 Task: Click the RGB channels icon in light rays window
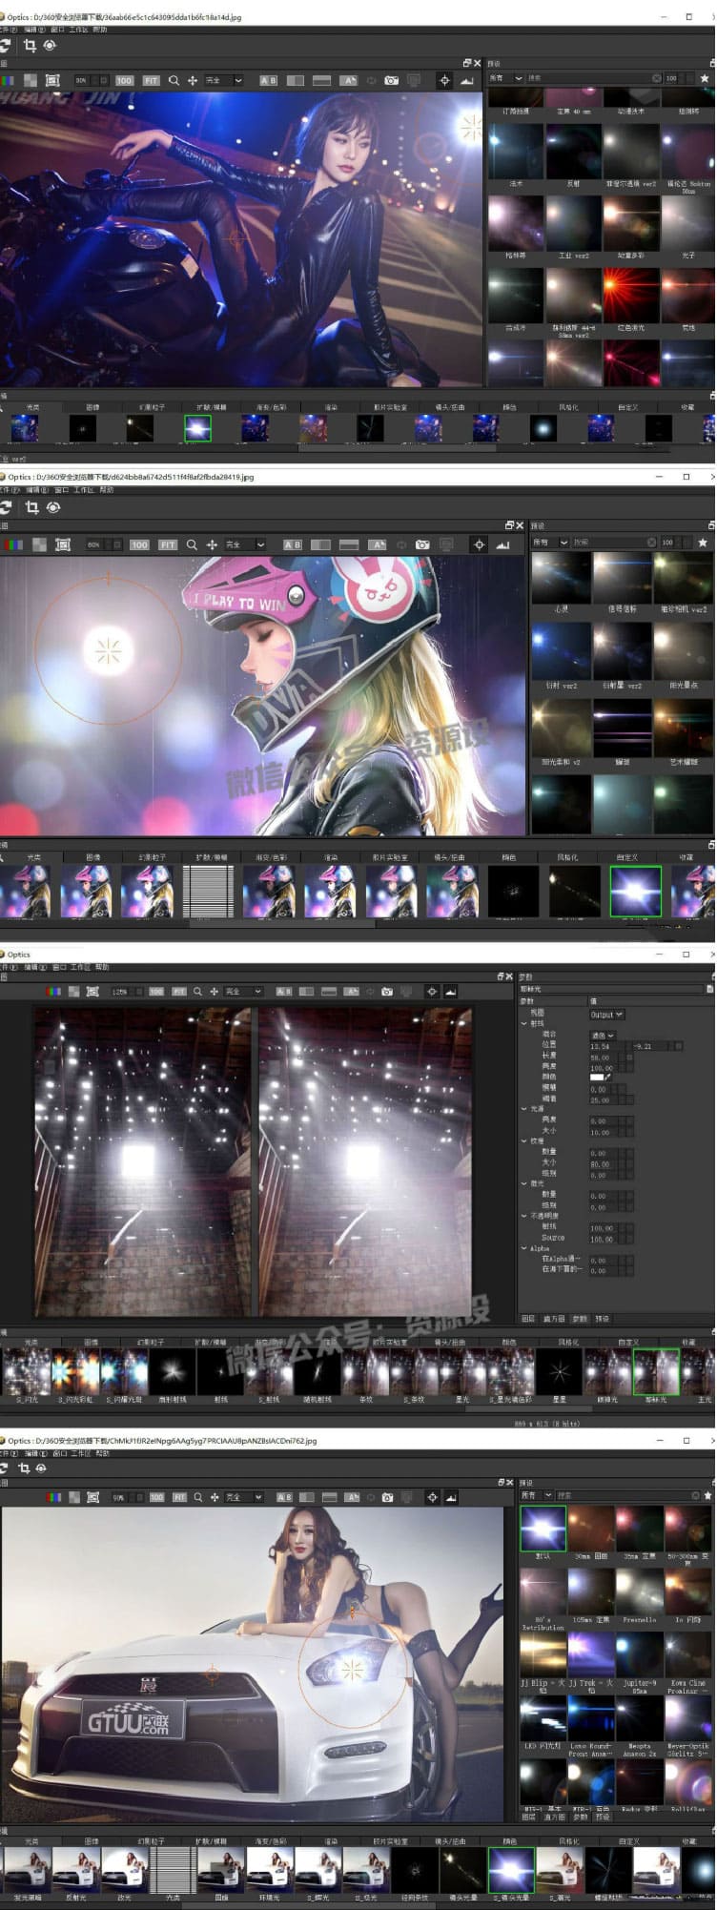pyautogui.click(x=53, y=992)
